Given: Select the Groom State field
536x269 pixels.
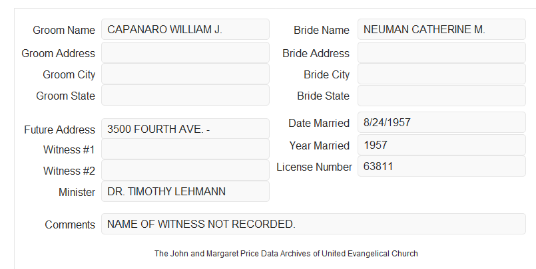Looking at the screenshot, I should [x=185, y=95].
